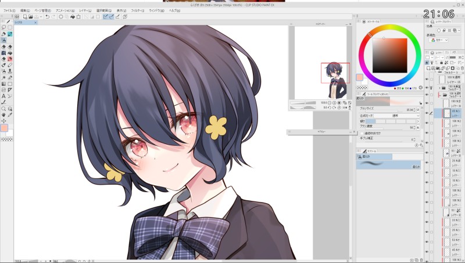Click the New layer folder icon
Screen dimensions: 465x263
(438, 67)
